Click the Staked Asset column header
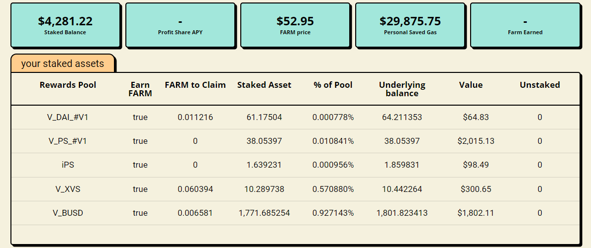This screenshot has width=591, height=248. click(264, 85)
